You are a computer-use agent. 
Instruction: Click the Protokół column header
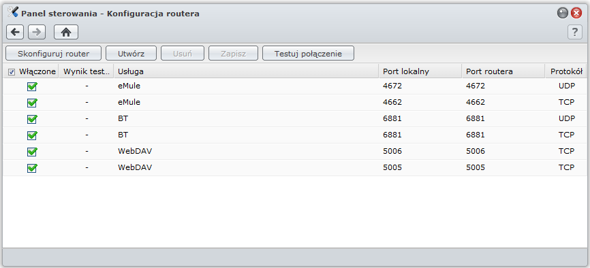tap(566, 71)
